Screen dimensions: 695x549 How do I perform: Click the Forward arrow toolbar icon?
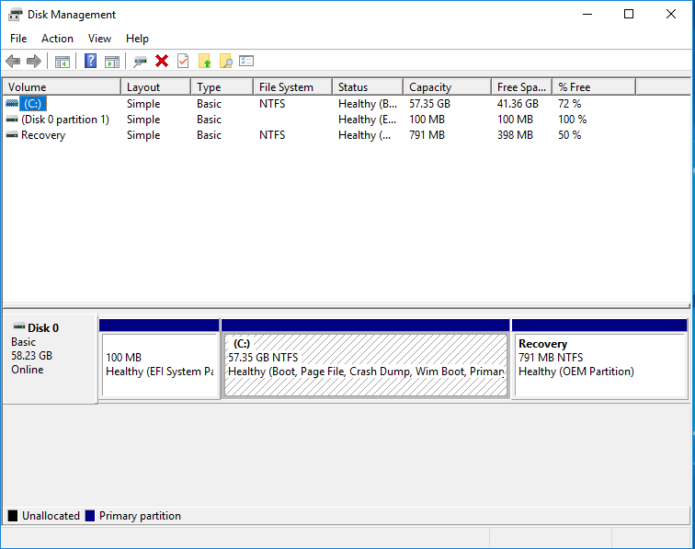34,61
